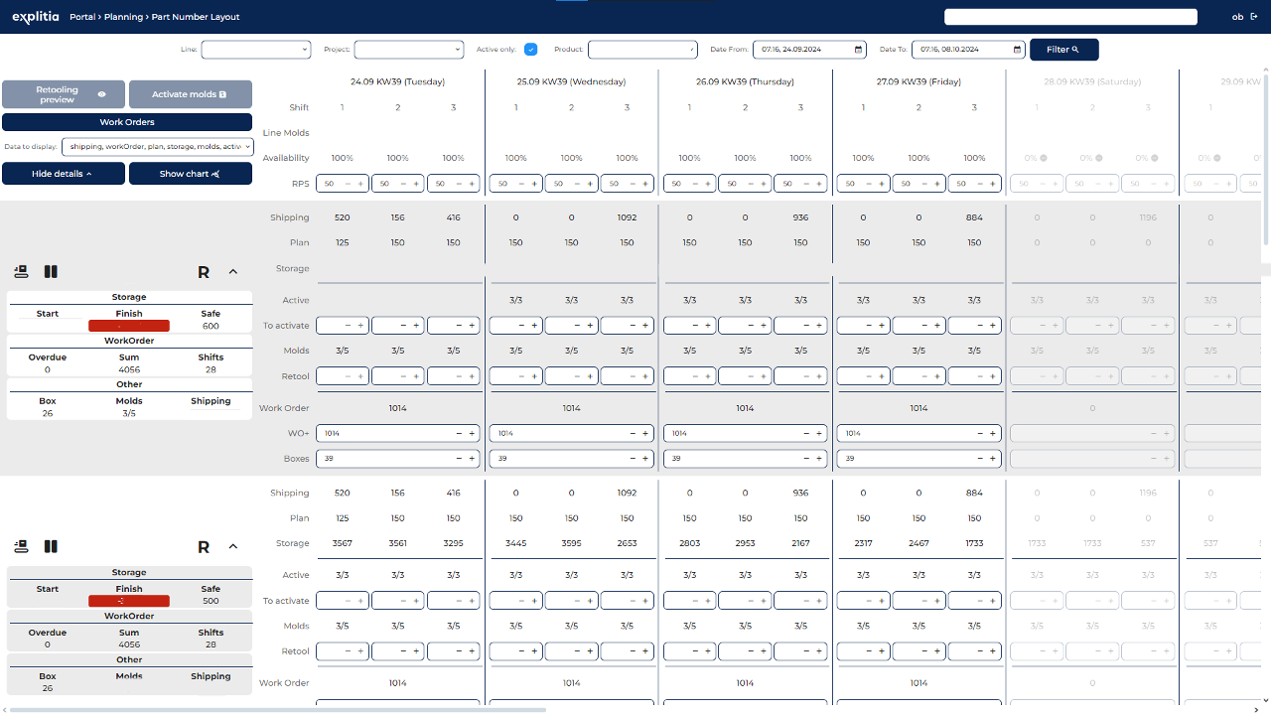The height and width of the screenshot is (715, 1271).
Task: Collapse the Safe 600 block with its chevron
Action: [x=233, y=272]
